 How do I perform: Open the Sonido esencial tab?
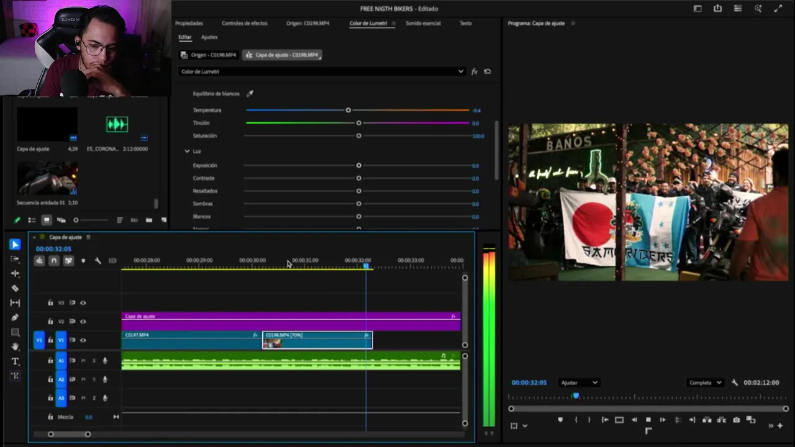(x=423, y=23)
